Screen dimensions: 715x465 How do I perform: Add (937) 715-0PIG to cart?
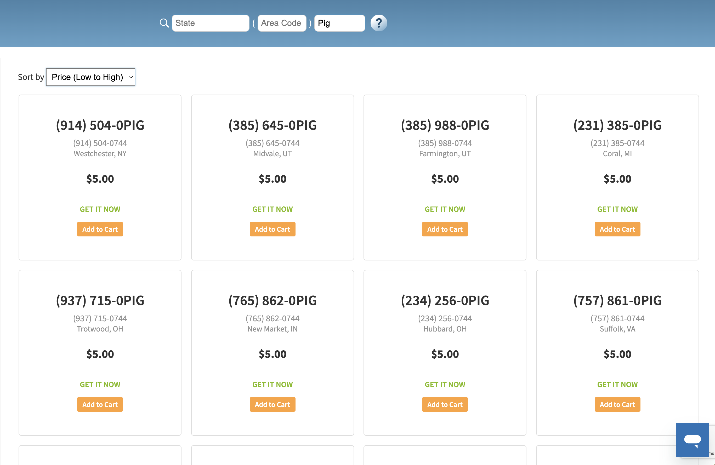point(100,404)
